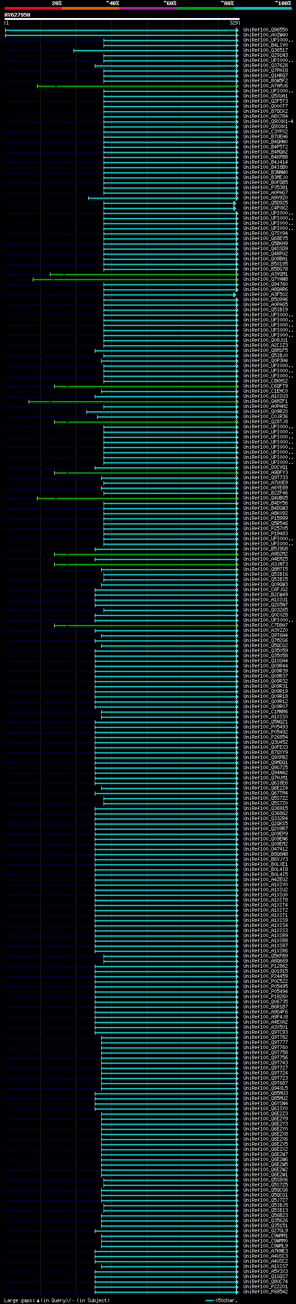Click UniRef100_Q5KFB9 label

[265, 956]
